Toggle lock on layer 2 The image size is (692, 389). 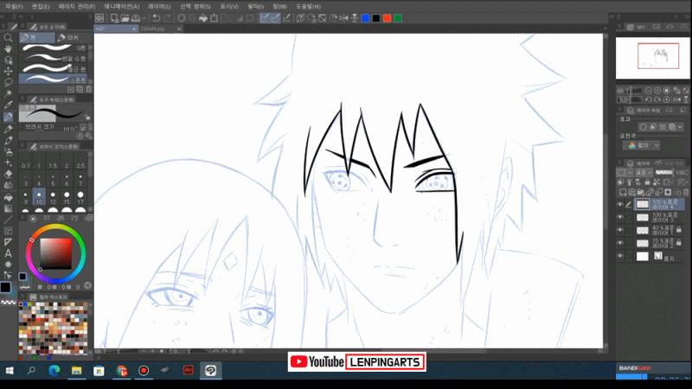click(x=679, y=243)
